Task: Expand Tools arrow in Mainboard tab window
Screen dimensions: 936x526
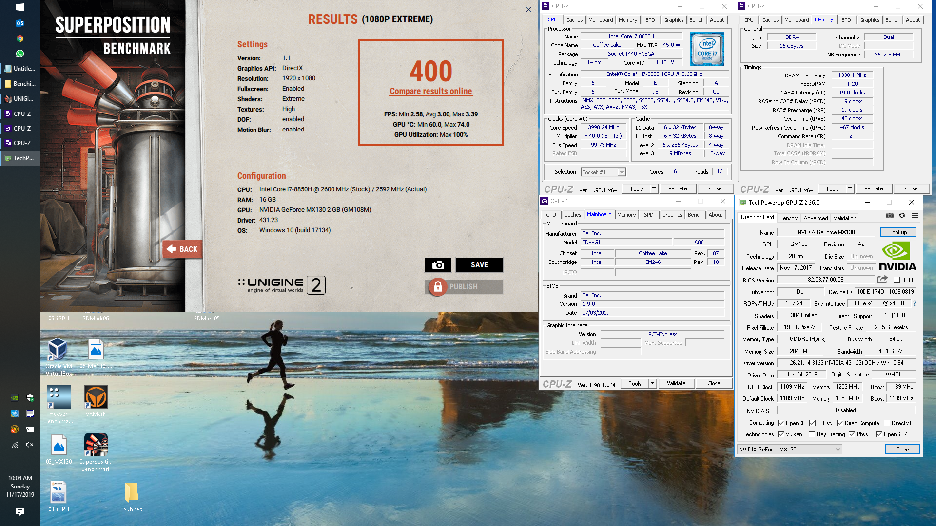Action: [652, 383]
